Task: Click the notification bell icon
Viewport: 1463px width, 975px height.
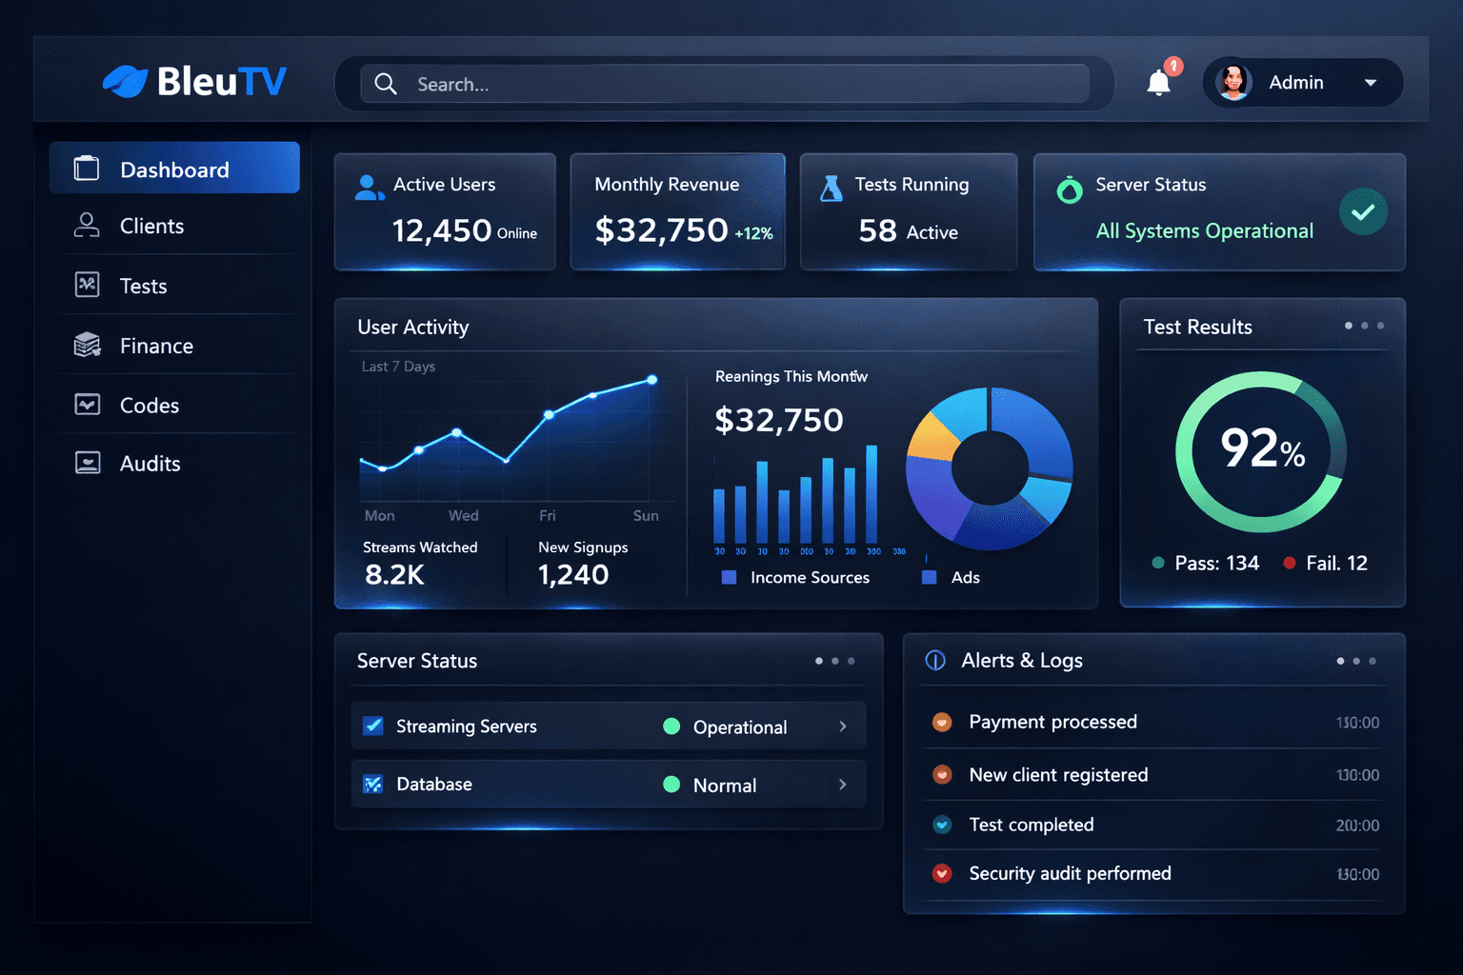Action: (x=1158, y=84)
